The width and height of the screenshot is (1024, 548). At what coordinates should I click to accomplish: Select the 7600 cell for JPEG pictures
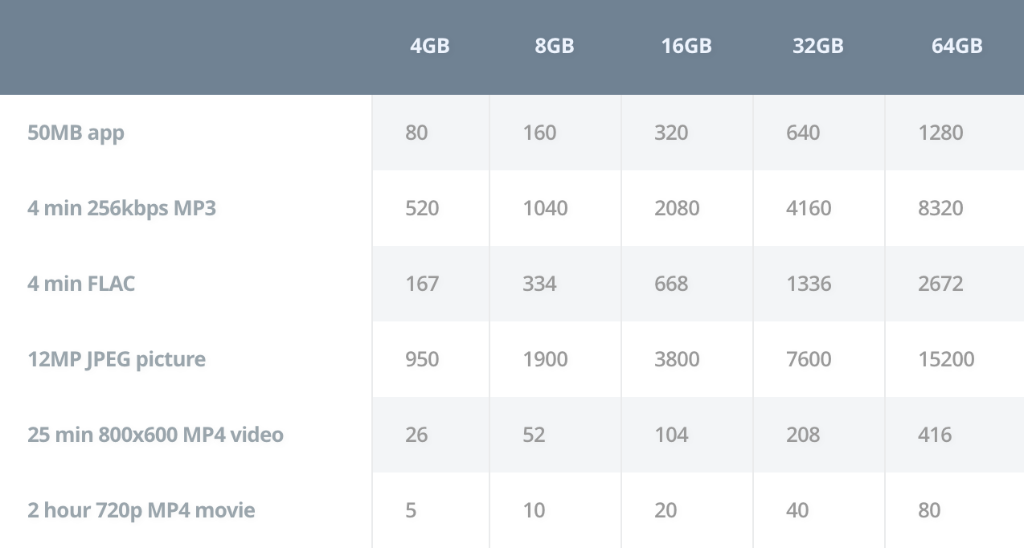pos(809,358)
